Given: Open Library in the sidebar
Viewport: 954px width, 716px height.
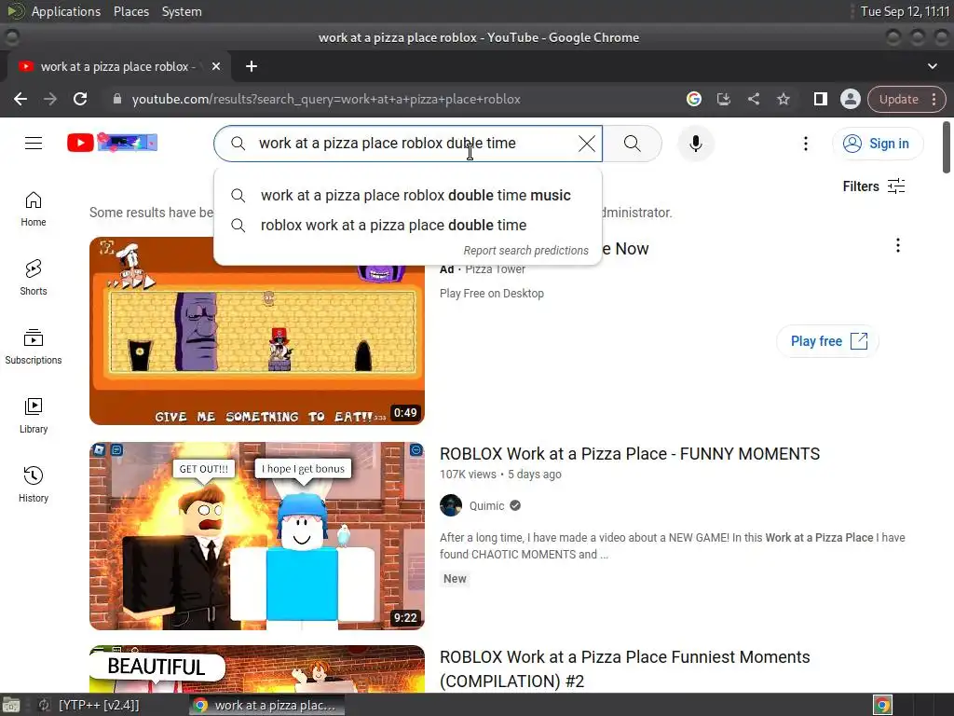Looking at the screenshot, I should [34, 415].
